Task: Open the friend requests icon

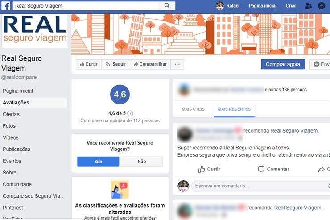Action: click(309, 6)
